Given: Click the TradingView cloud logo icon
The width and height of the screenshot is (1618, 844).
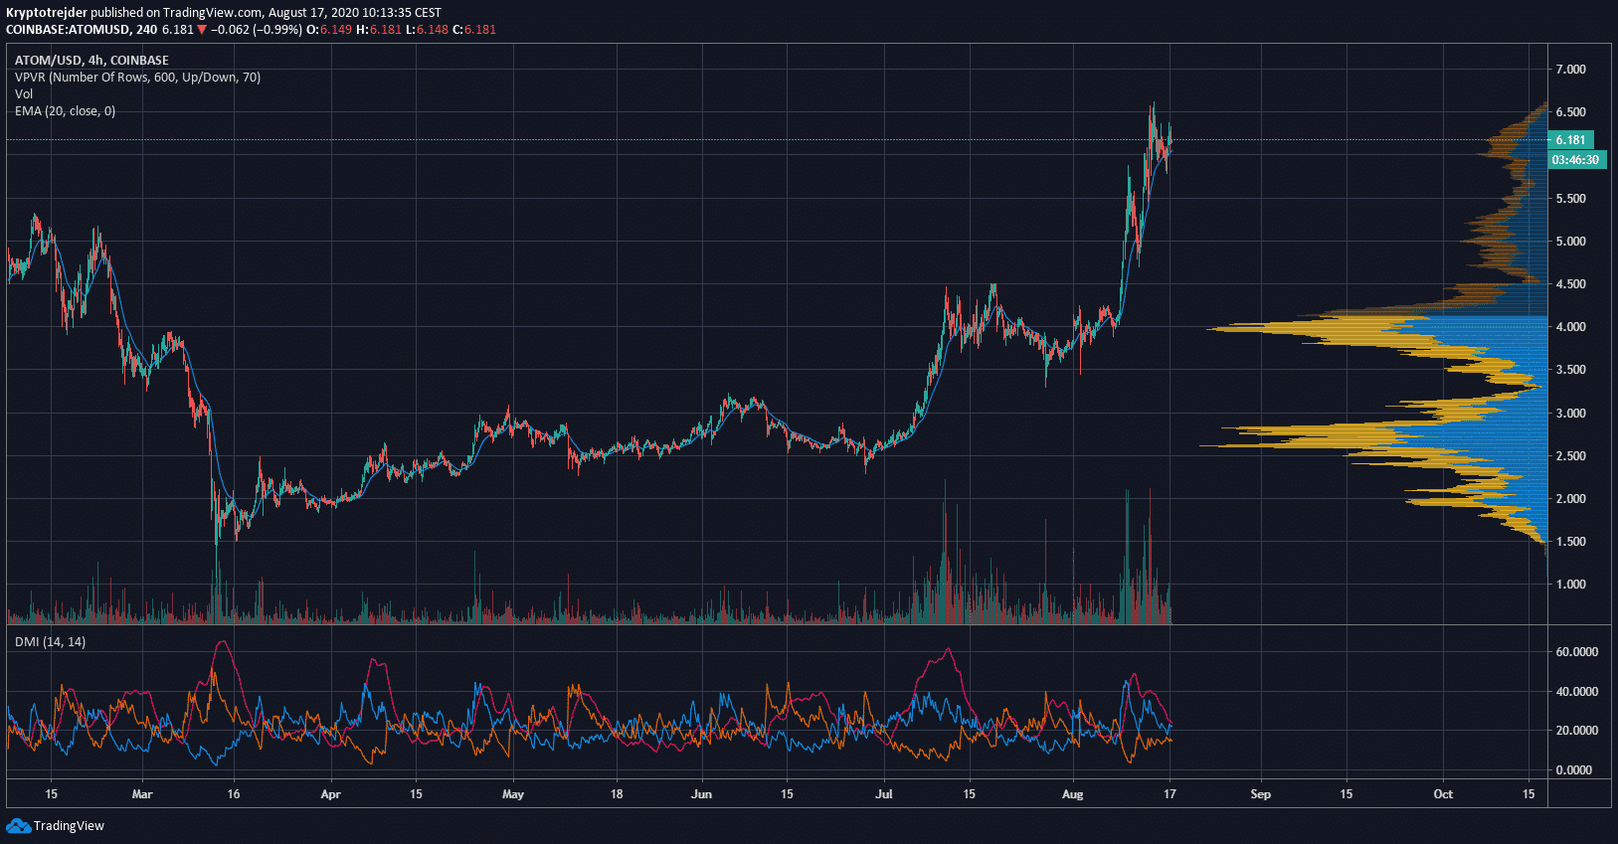Looking at the screenshot, I should pos(18,826).
